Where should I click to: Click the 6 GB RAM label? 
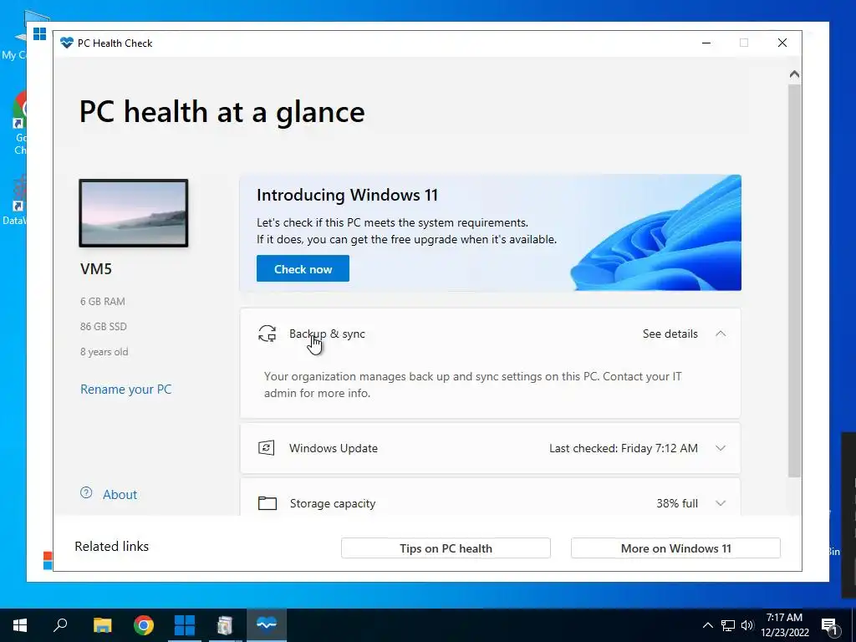(x=103, y=301)
